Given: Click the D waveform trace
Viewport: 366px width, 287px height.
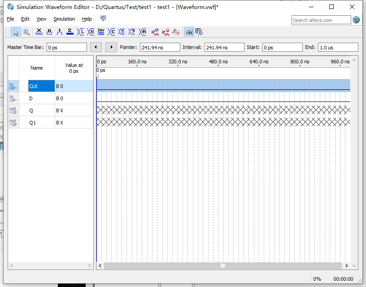Looking at the screenshot, I should click(x=223, y=98).
